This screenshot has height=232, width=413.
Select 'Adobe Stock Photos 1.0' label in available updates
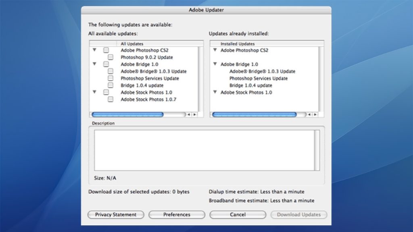click(x=146, y=92)
